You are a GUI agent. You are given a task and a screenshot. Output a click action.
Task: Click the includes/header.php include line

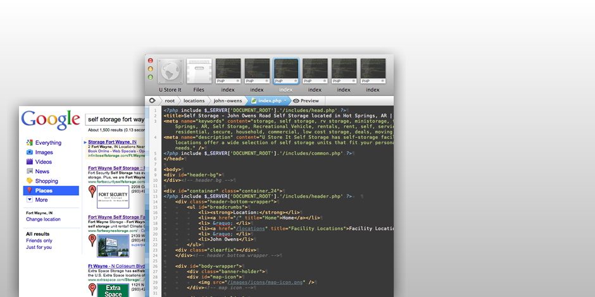pyautogui.click(x=258, y=197)
